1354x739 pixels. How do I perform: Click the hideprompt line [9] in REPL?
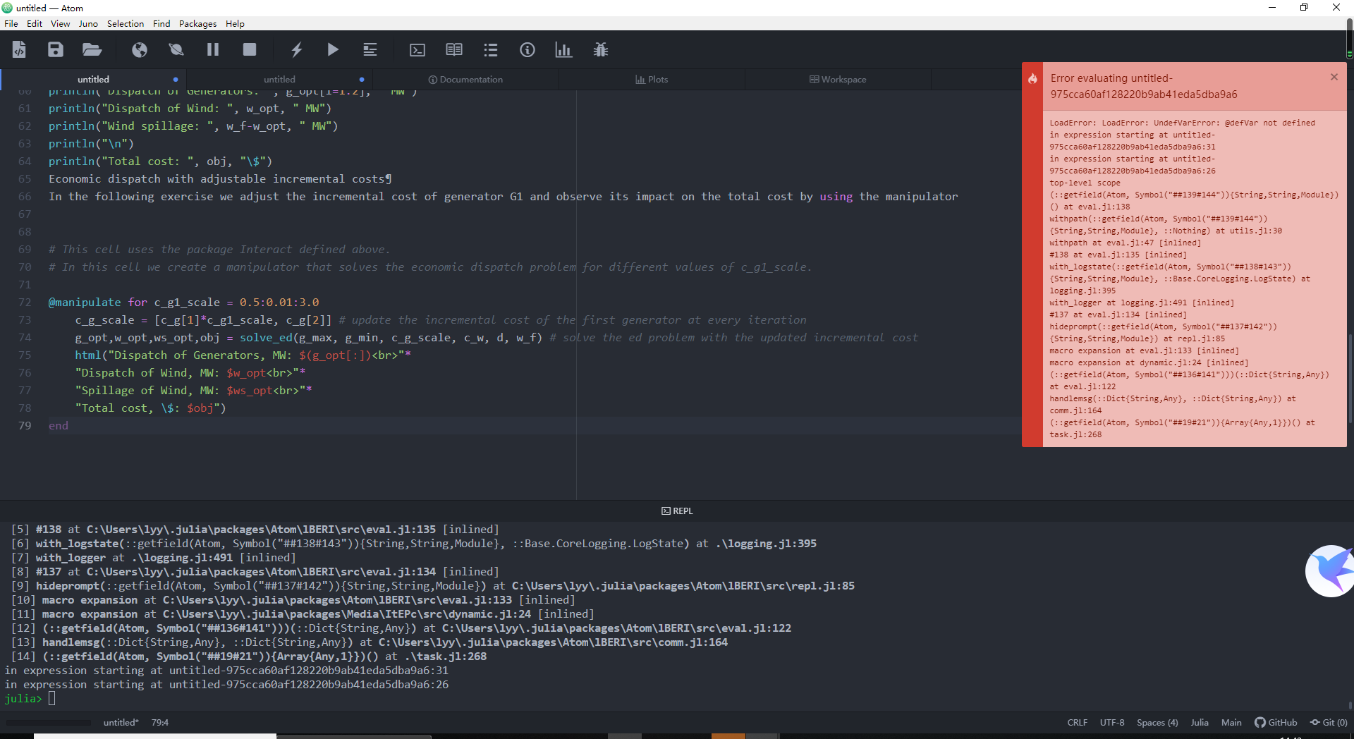pyautogui.click(x=432, y=585)
